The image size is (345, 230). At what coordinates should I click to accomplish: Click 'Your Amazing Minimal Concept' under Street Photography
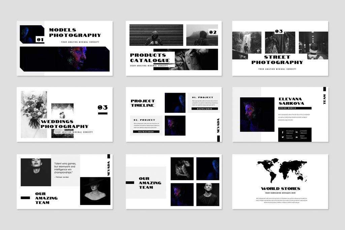(277, 69)
